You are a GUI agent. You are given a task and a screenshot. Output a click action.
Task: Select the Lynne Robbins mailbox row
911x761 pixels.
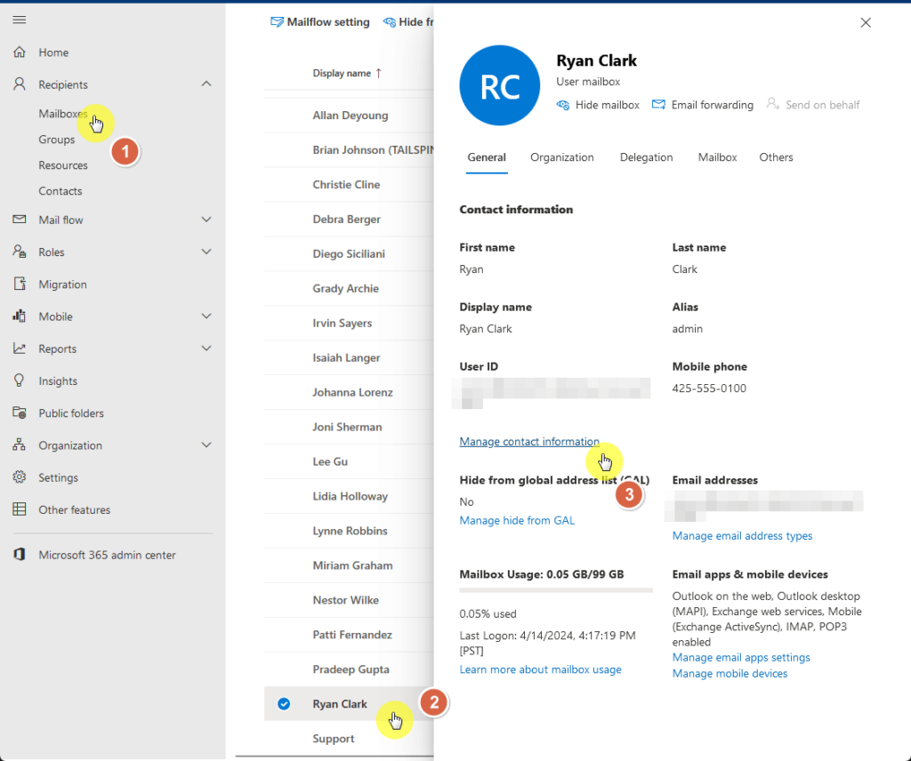click(349, 531)
